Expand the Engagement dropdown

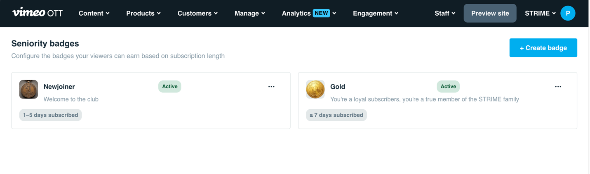(376, 13)
